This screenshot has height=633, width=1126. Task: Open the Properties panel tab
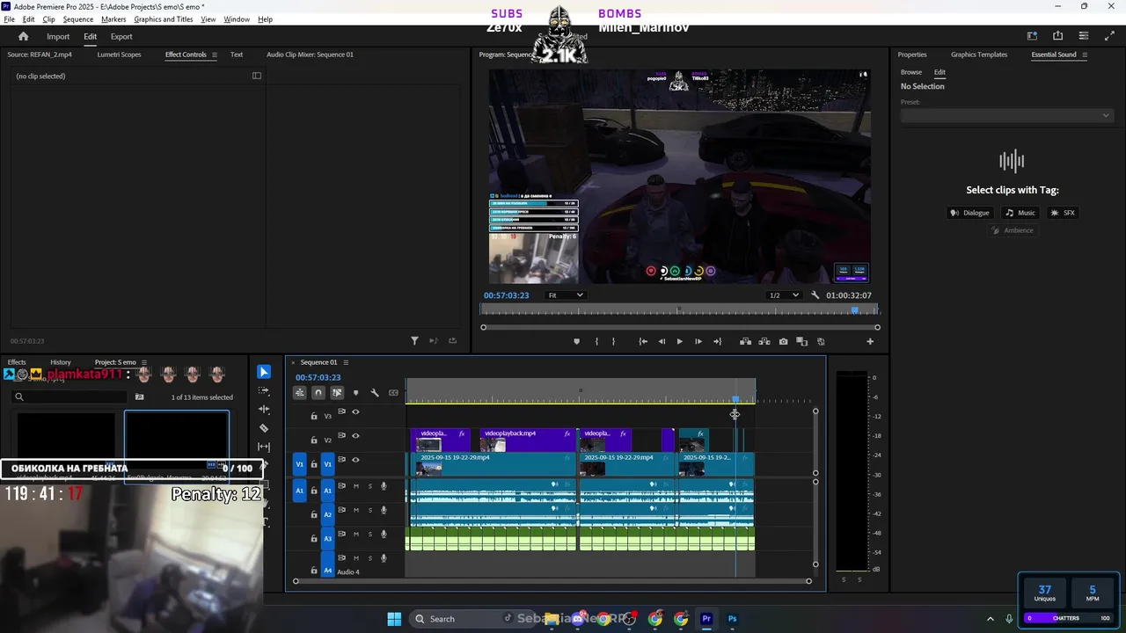pos(912,55)
